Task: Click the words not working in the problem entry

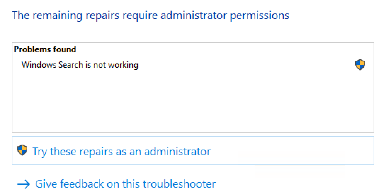Action: [116, 65]
